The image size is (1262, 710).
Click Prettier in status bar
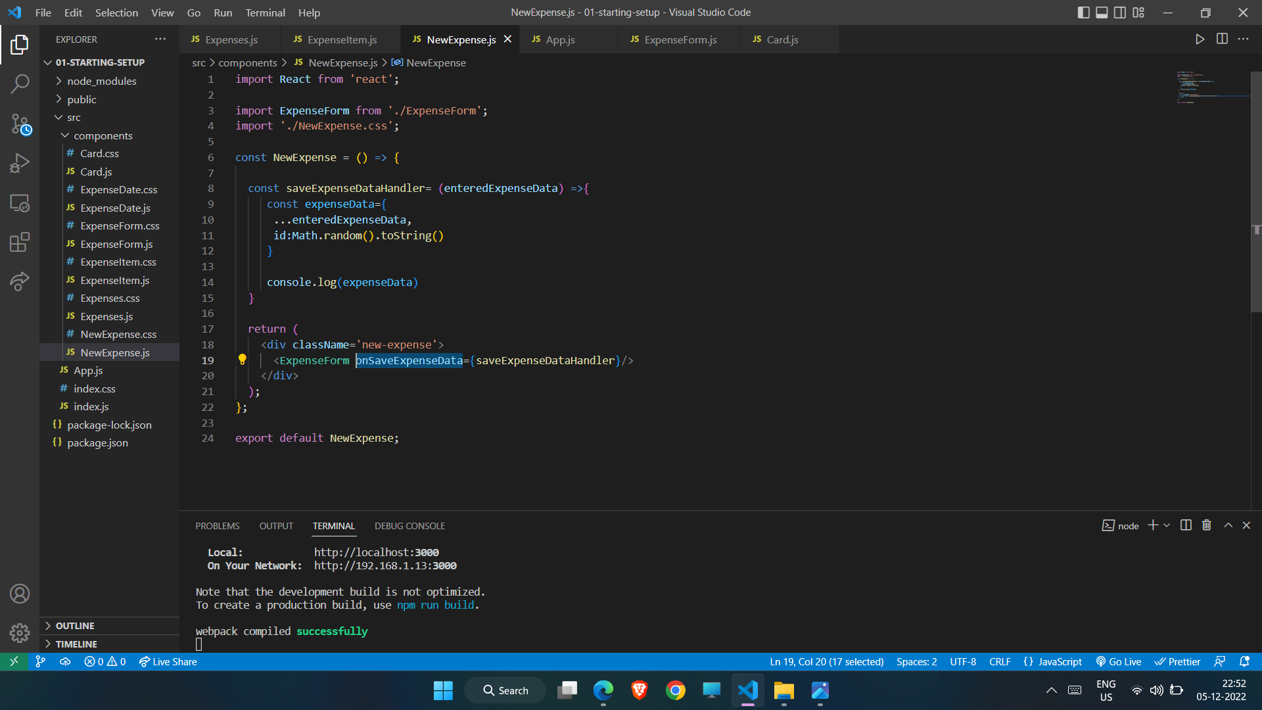click(x=1178, y=662)
